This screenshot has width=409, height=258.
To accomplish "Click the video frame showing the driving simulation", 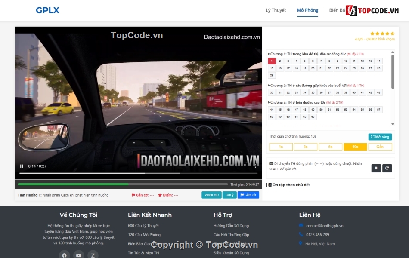I will coord(138,103).
